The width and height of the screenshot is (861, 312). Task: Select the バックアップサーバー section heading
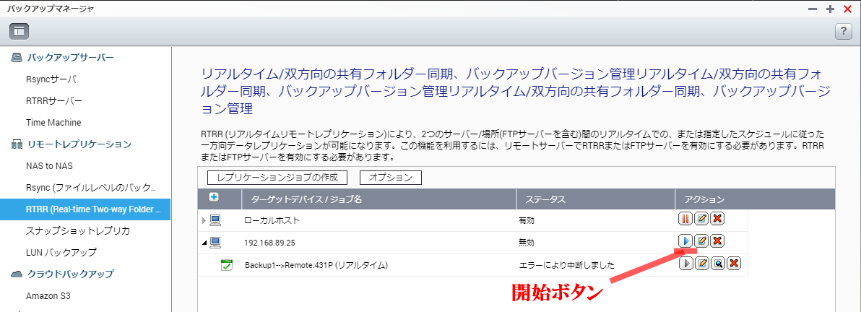70,57
